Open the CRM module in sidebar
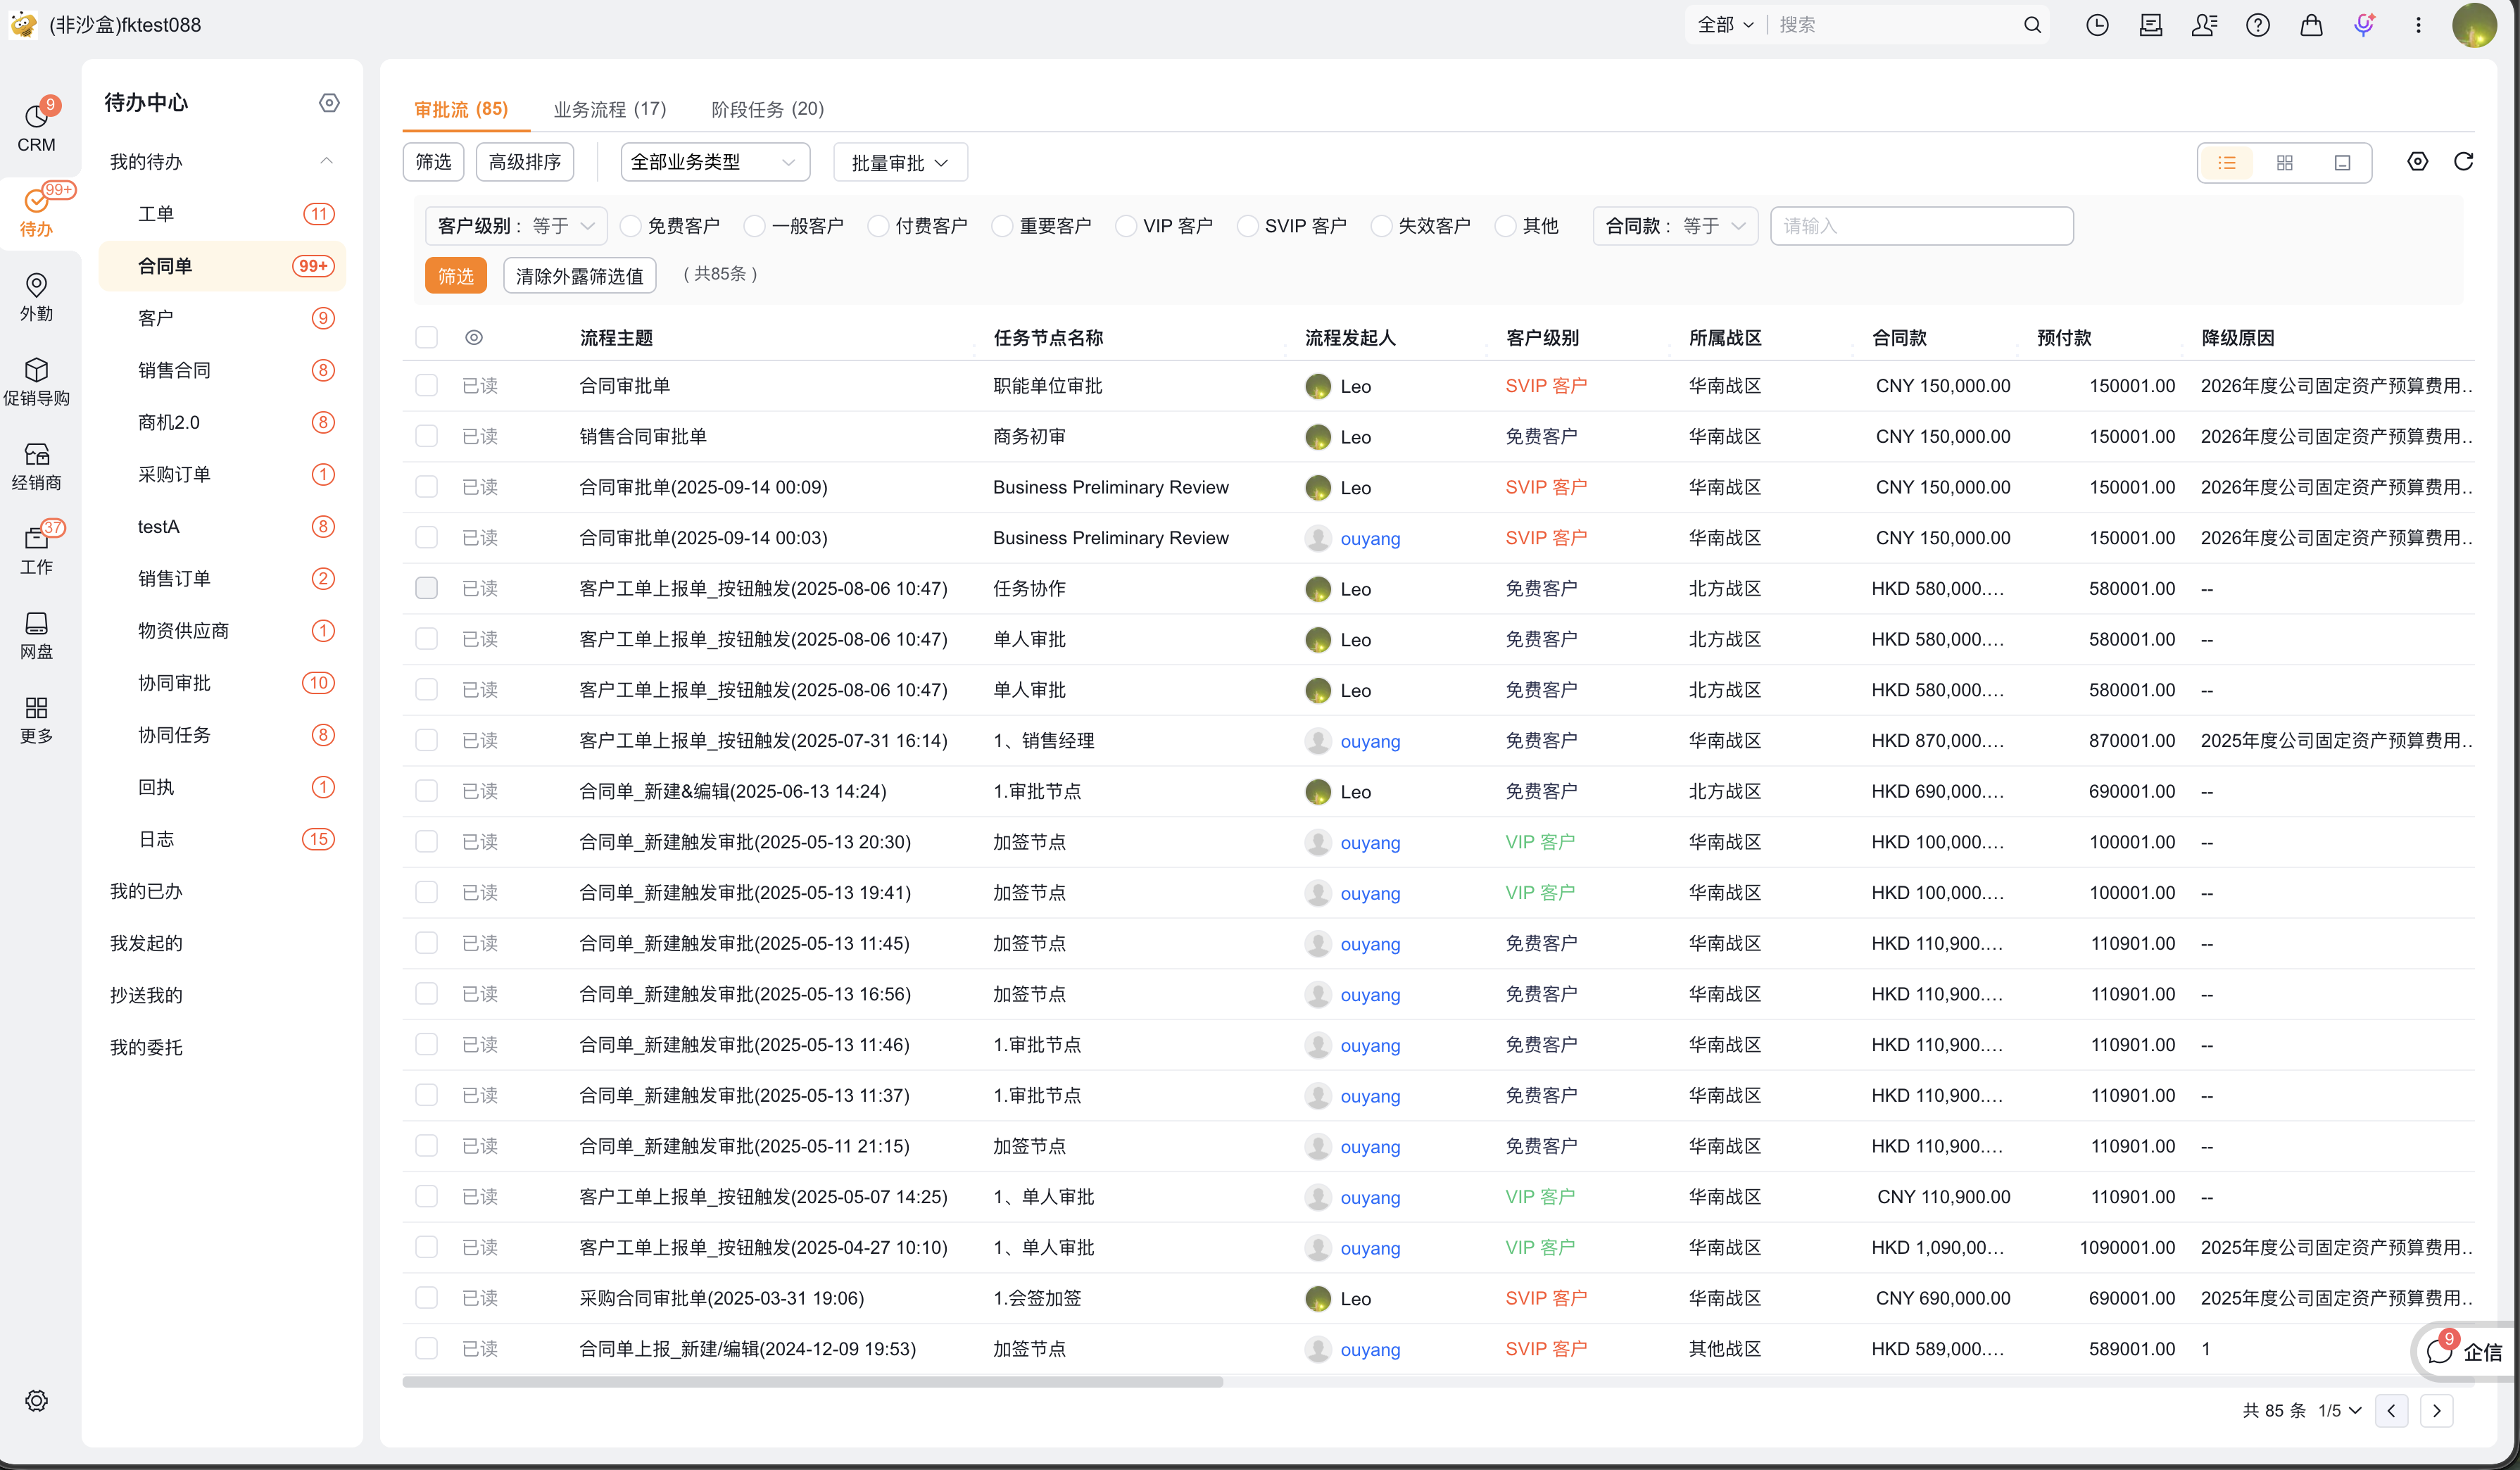Image resolution: width=2520 pixels, height=1470 pixels. click(36, 127)
